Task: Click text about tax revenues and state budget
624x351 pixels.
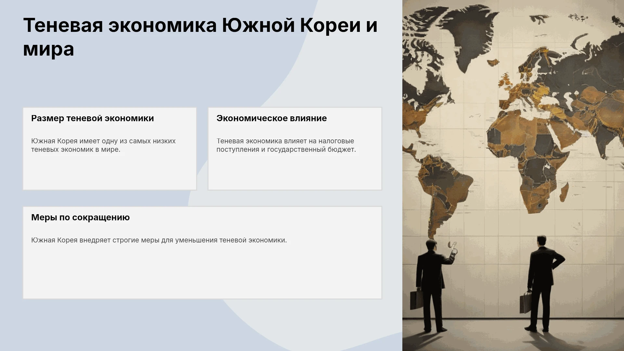Action: (x=286, y=145)
